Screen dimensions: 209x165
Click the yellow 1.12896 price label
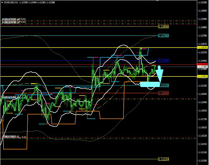(x=163, y=26)
